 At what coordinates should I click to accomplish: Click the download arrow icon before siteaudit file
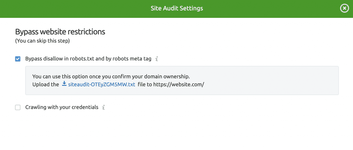coord(64,84)
